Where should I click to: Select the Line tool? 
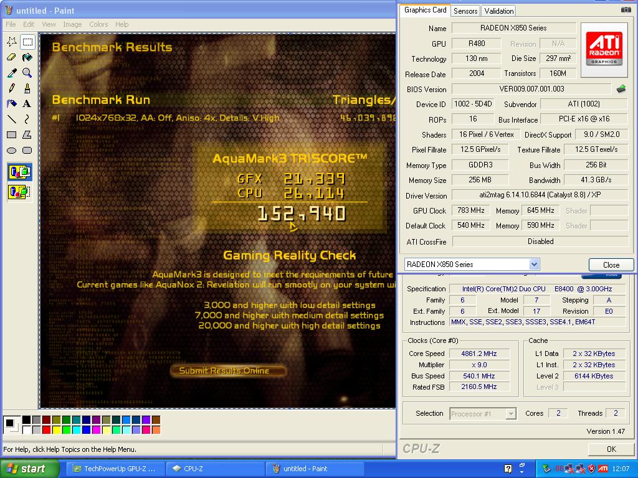(12, 119)
